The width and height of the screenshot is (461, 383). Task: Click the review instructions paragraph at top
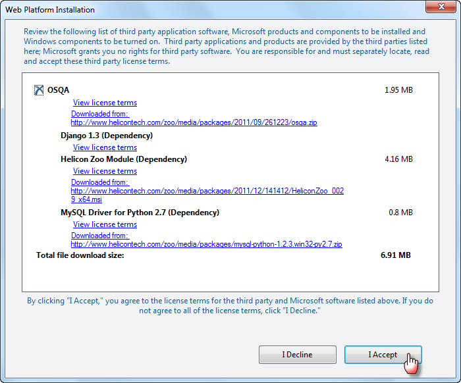227,47
